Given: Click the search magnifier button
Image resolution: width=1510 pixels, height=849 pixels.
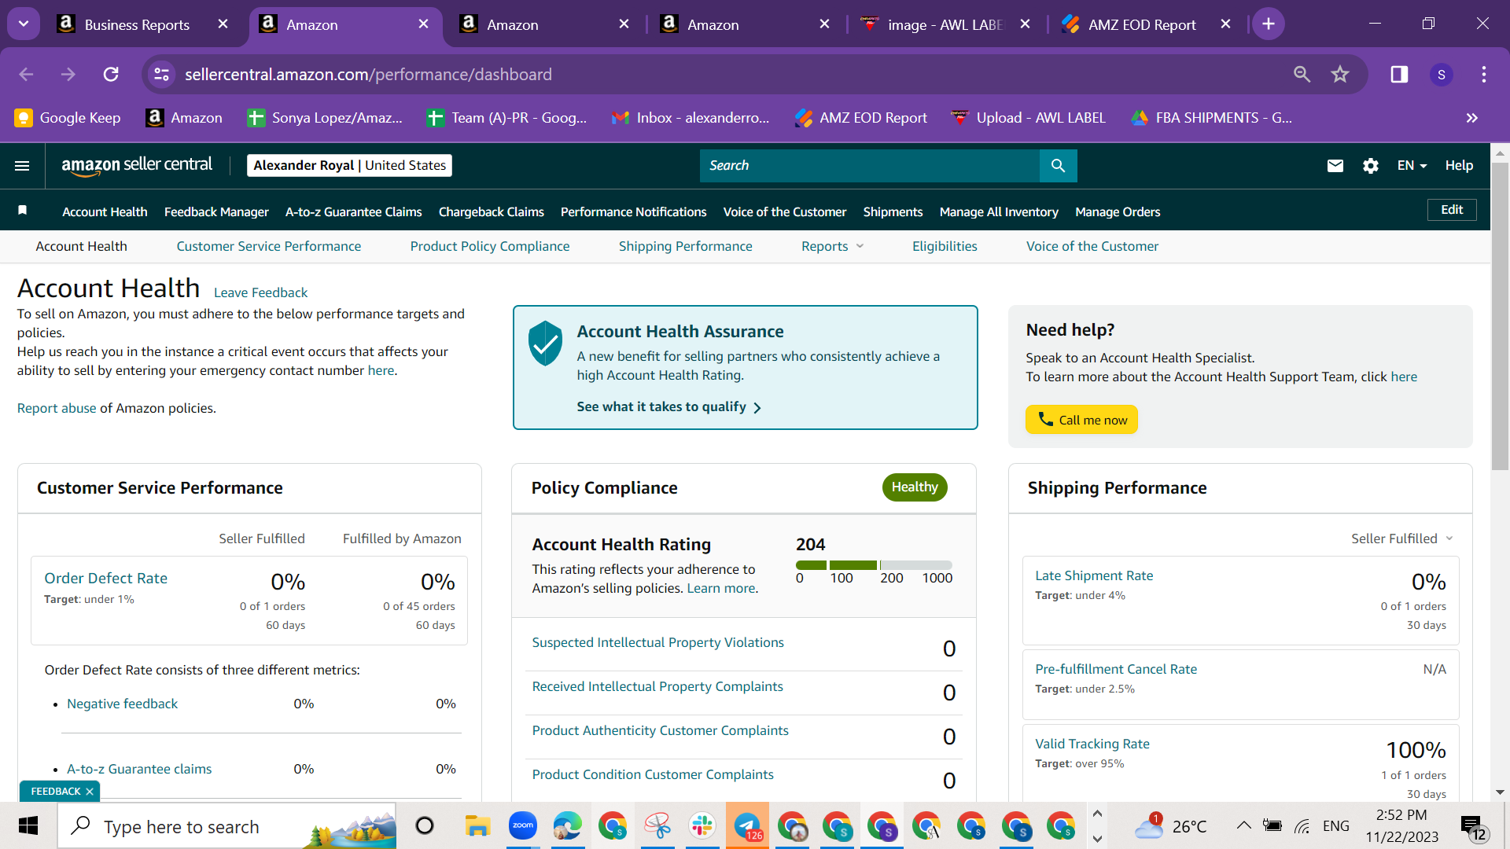Looking at the screenshot, I should pyautogui.click(x=1058, y=166).
